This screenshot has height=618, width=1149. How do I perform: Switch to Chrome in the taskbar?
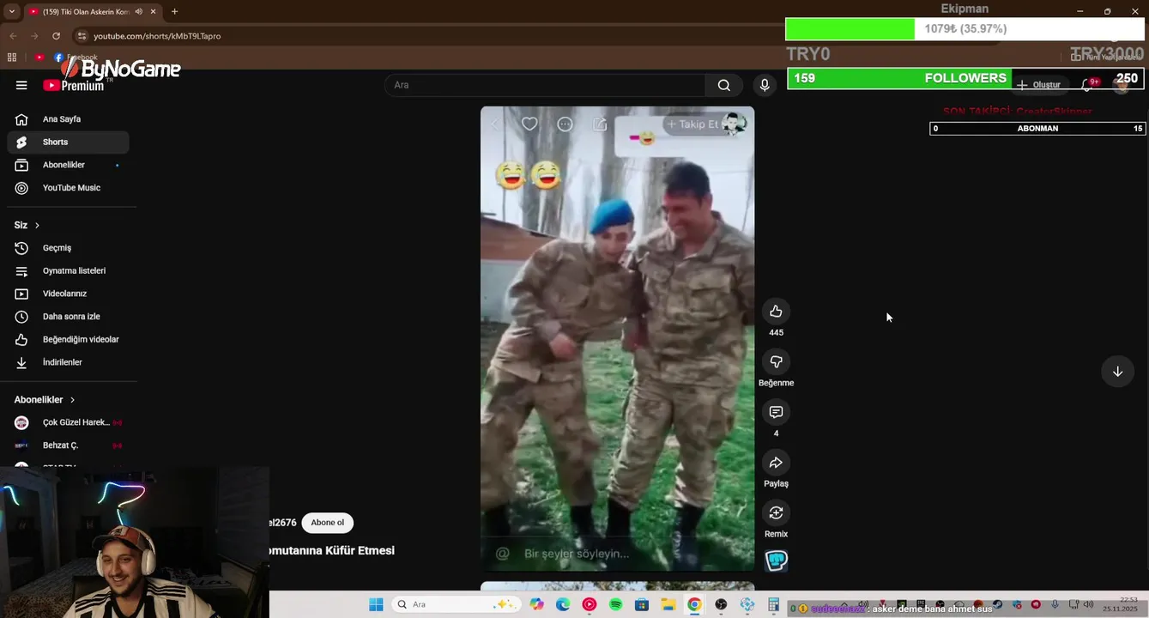pyautogui.click(x=694, y=604)
